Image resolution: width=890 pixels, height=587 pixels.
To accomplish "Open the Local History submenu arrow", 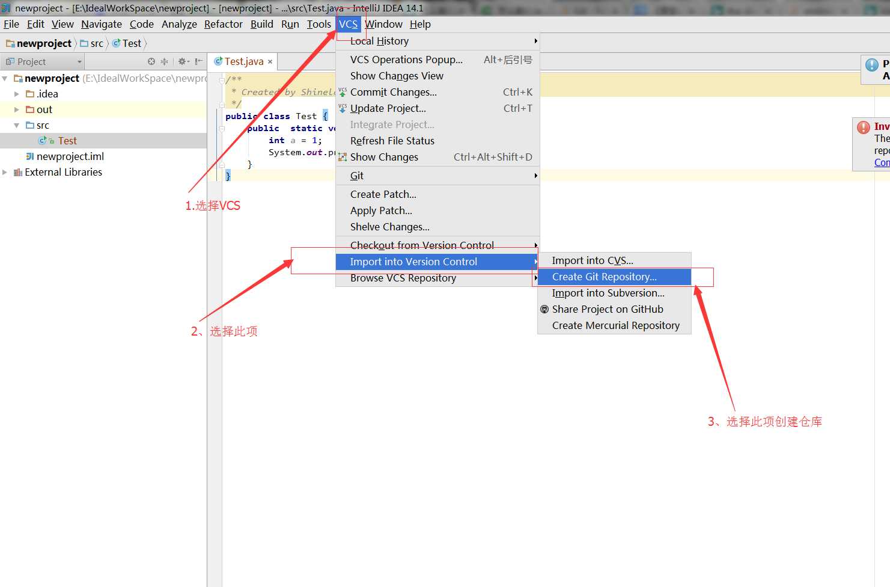I will pos(535,41).
